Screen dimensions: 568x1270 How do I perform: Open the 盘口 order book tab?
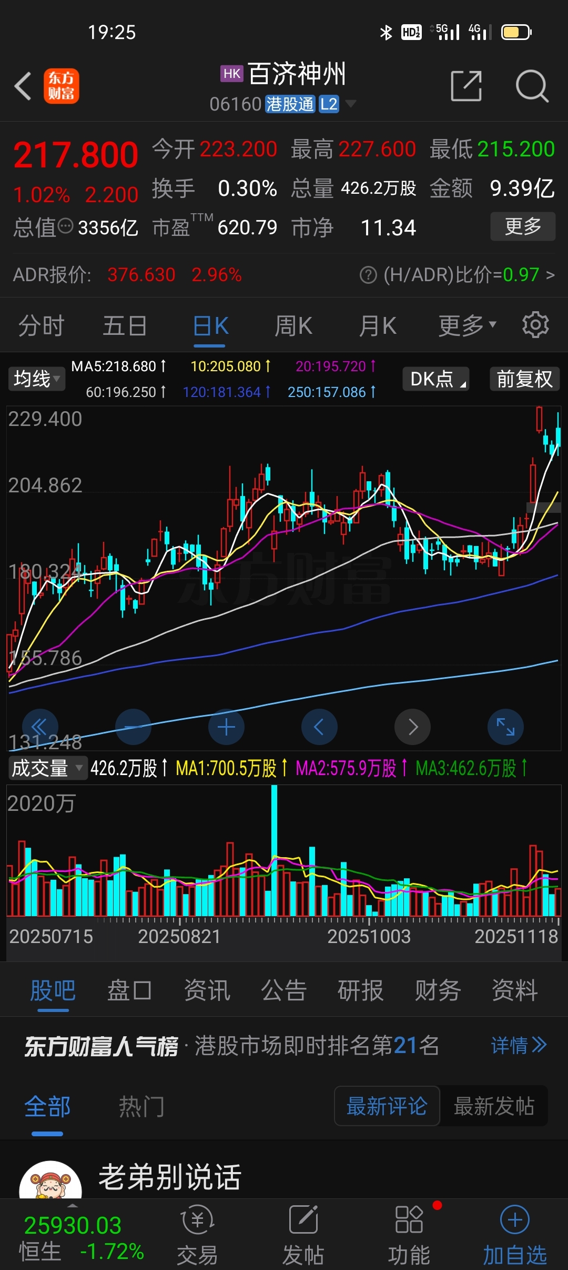[129, 990]
